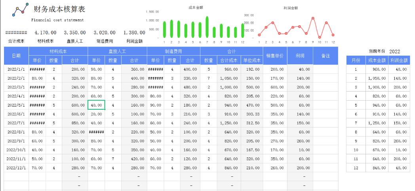Image resolution: width=415 pixels, height=191 pixels.
Task: Select the 销售单价 column header
Action: click(275, 56)
